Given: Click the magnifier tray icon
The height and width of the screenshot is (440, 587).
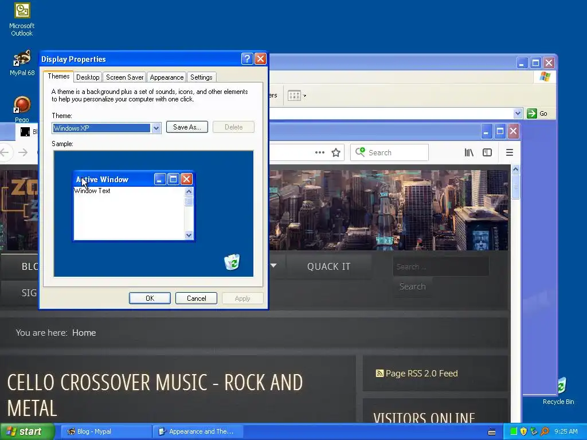Looking at the screenshot, I should [x=545, y=431].
